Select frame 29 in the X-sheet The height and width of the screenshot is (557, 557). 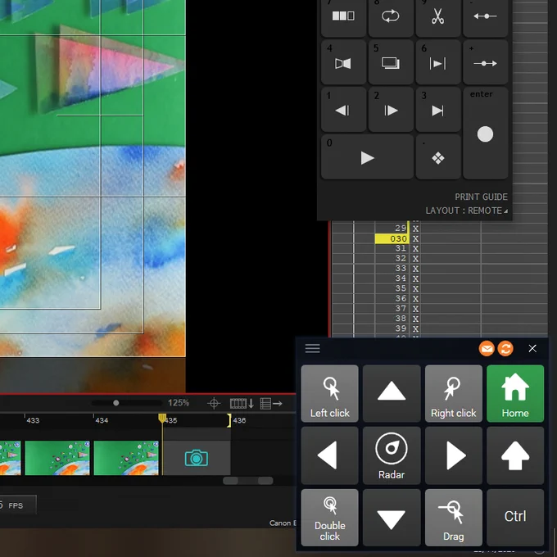pyautogui.click(x=401, y=228)
